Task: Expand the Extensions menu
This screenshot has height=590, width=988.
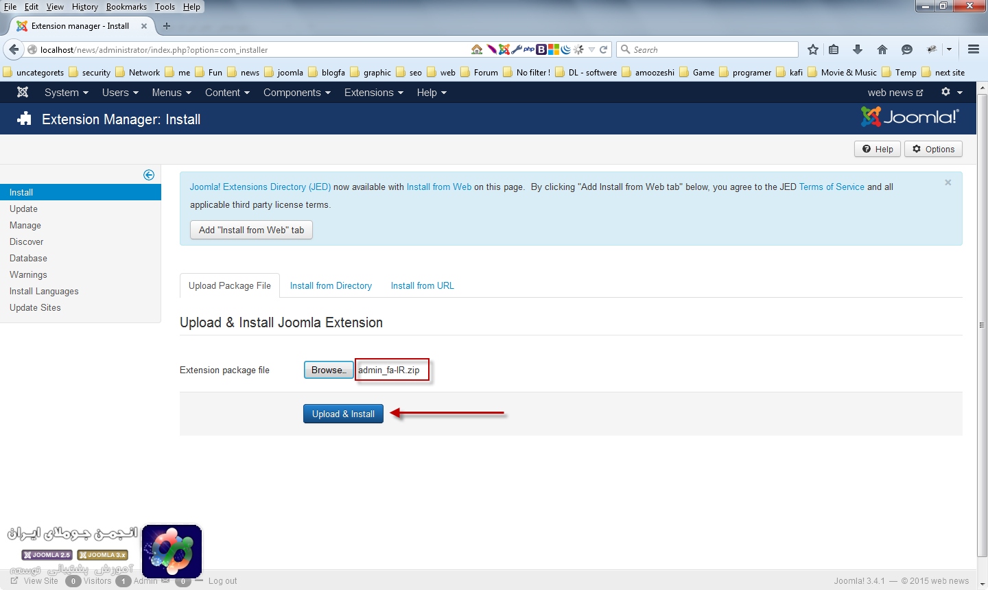Action: tap(373, 93)
